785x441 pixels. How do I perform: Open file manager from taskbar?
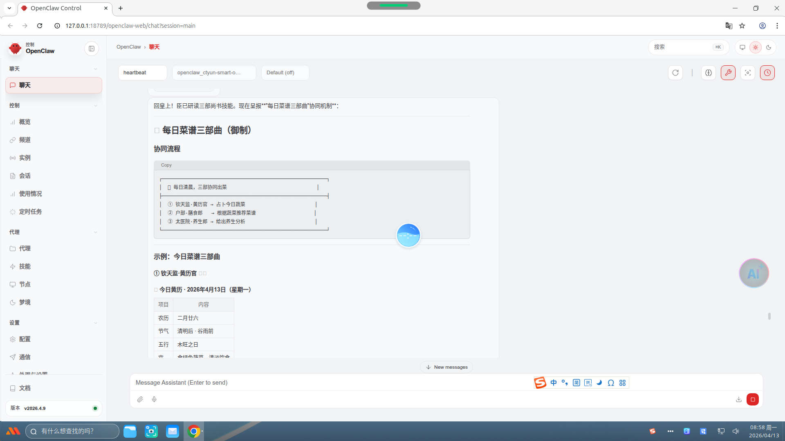tap(130, 431)
